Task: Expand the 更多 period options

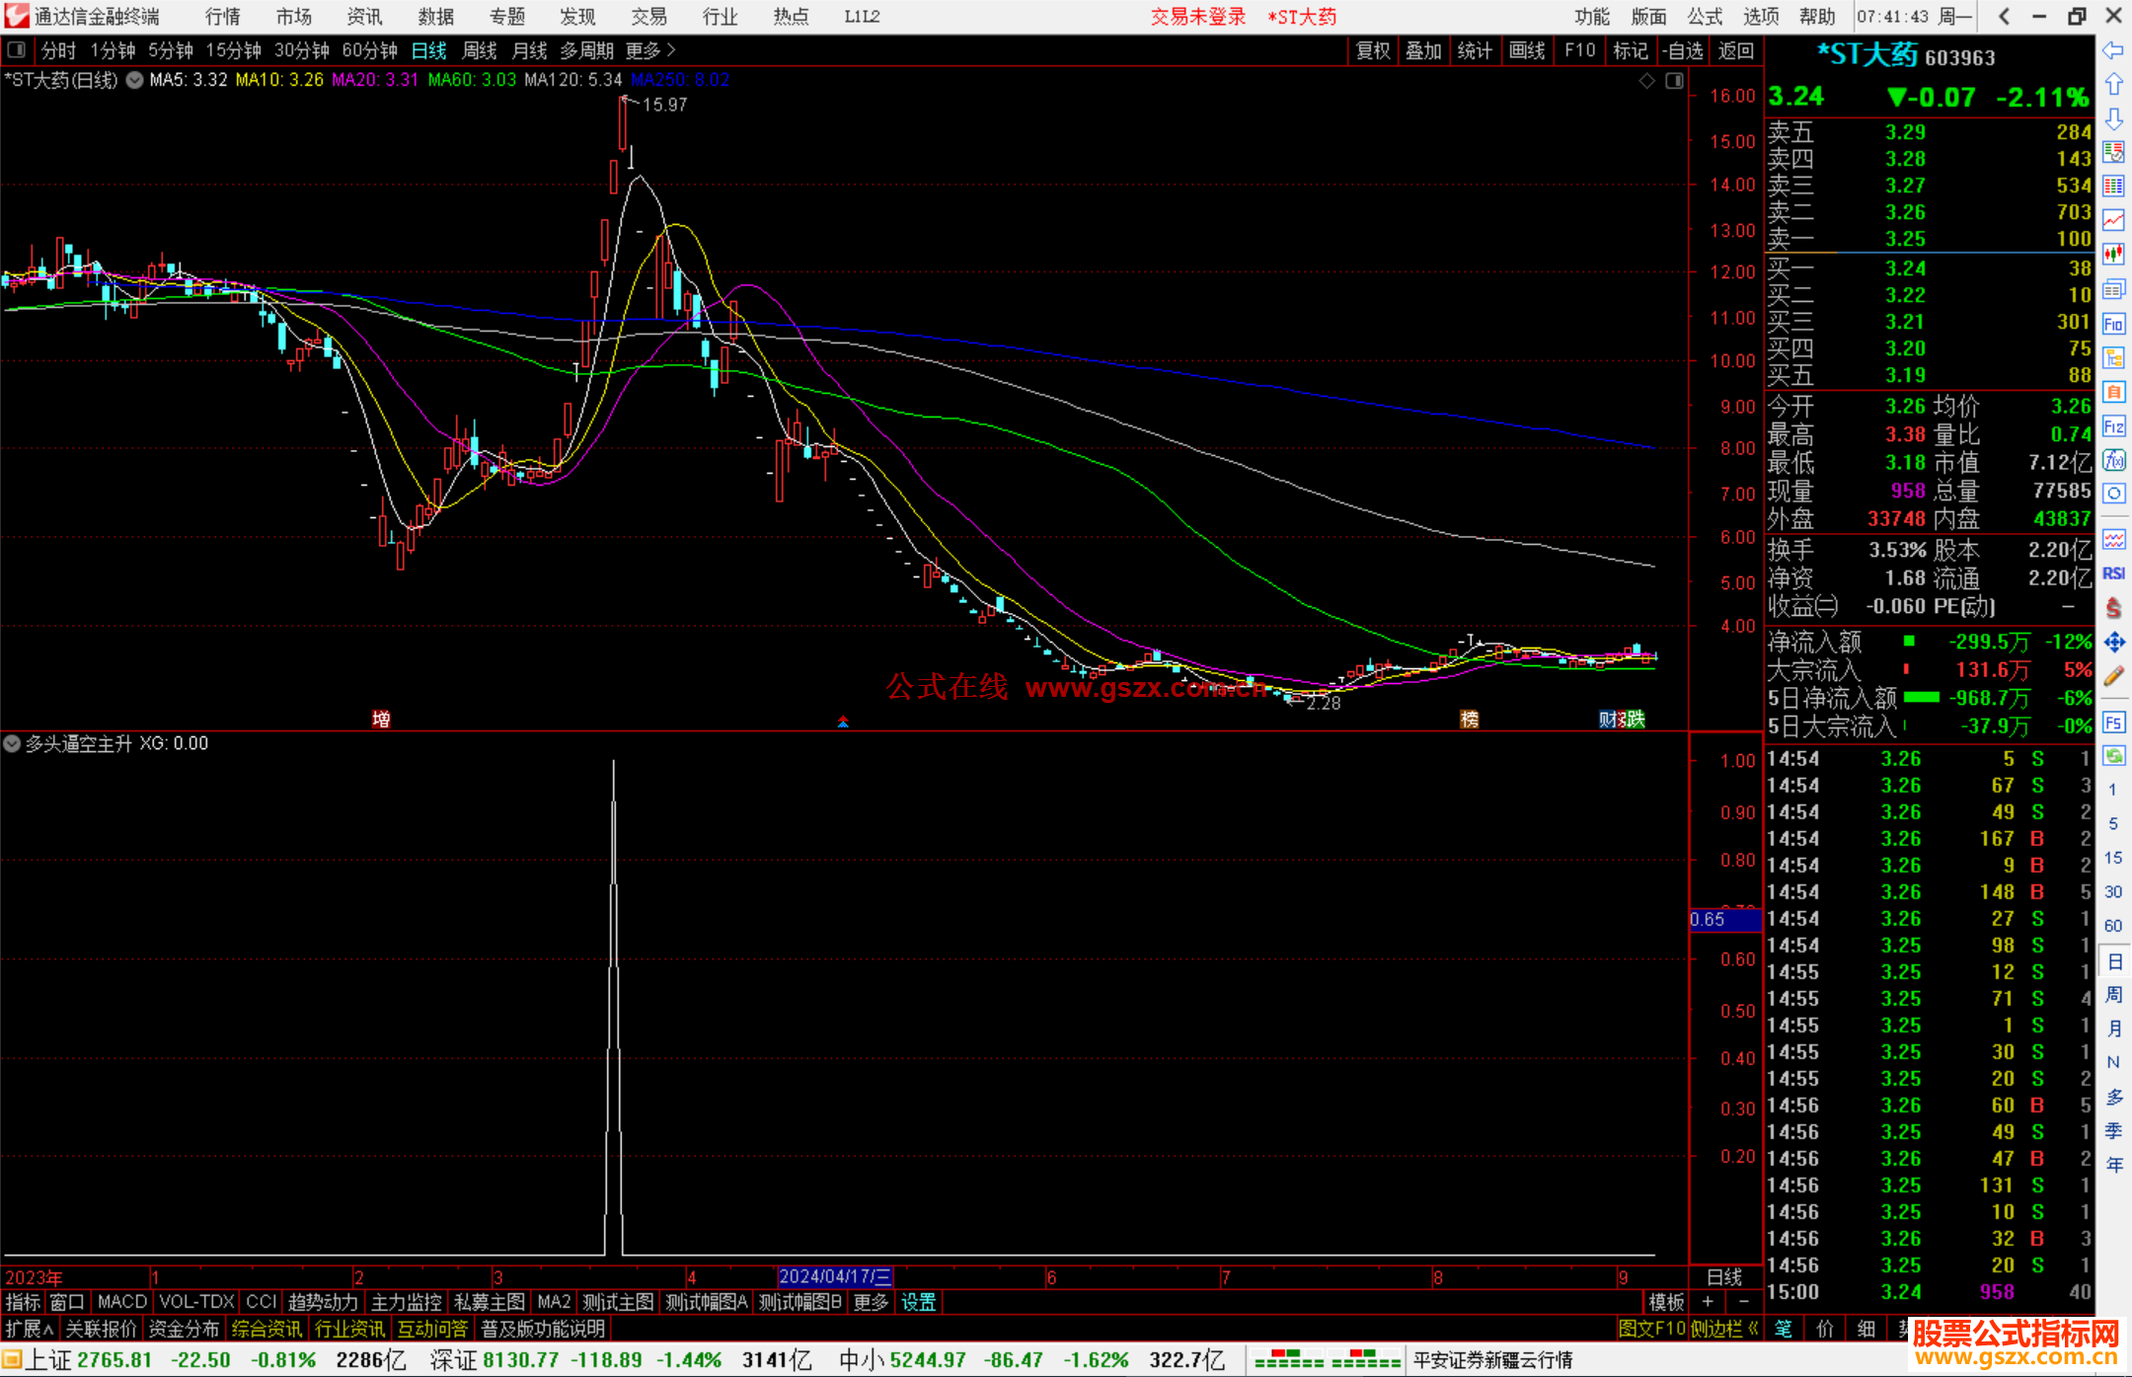Action: pyautogui.click(x=649, y=50)
